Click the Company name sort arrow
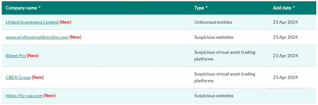318x105 pixels. [x=39, y=8]
